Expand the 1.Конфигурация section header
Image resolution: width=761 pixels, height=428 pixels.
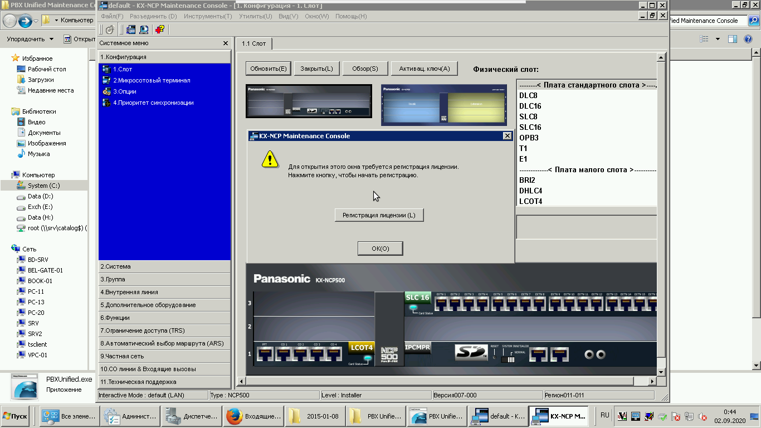[x=164, y=57]
